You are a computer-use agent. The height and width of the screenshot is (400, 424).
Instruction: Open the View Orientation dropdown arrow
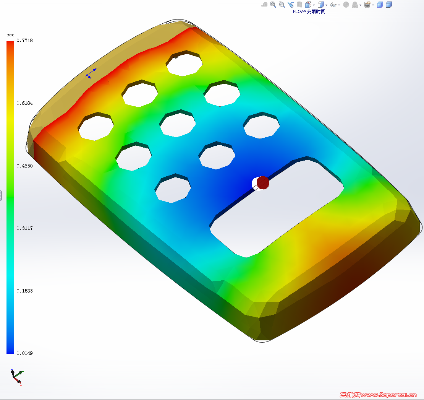[x=314, y=5]
